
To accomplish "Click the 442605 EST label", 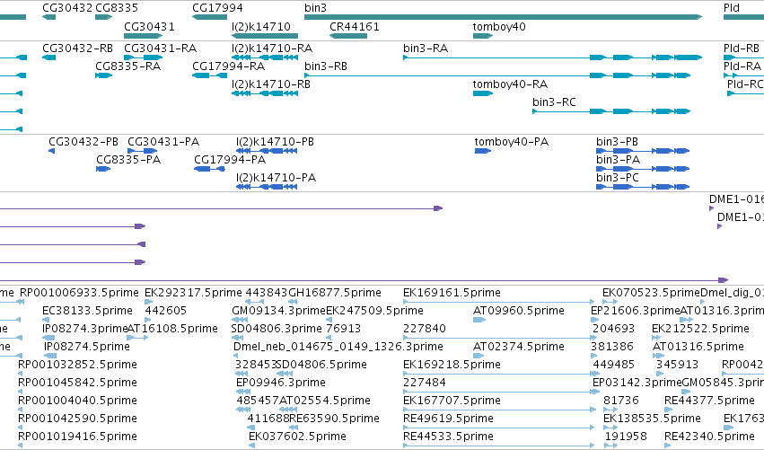I will (166, 311).
